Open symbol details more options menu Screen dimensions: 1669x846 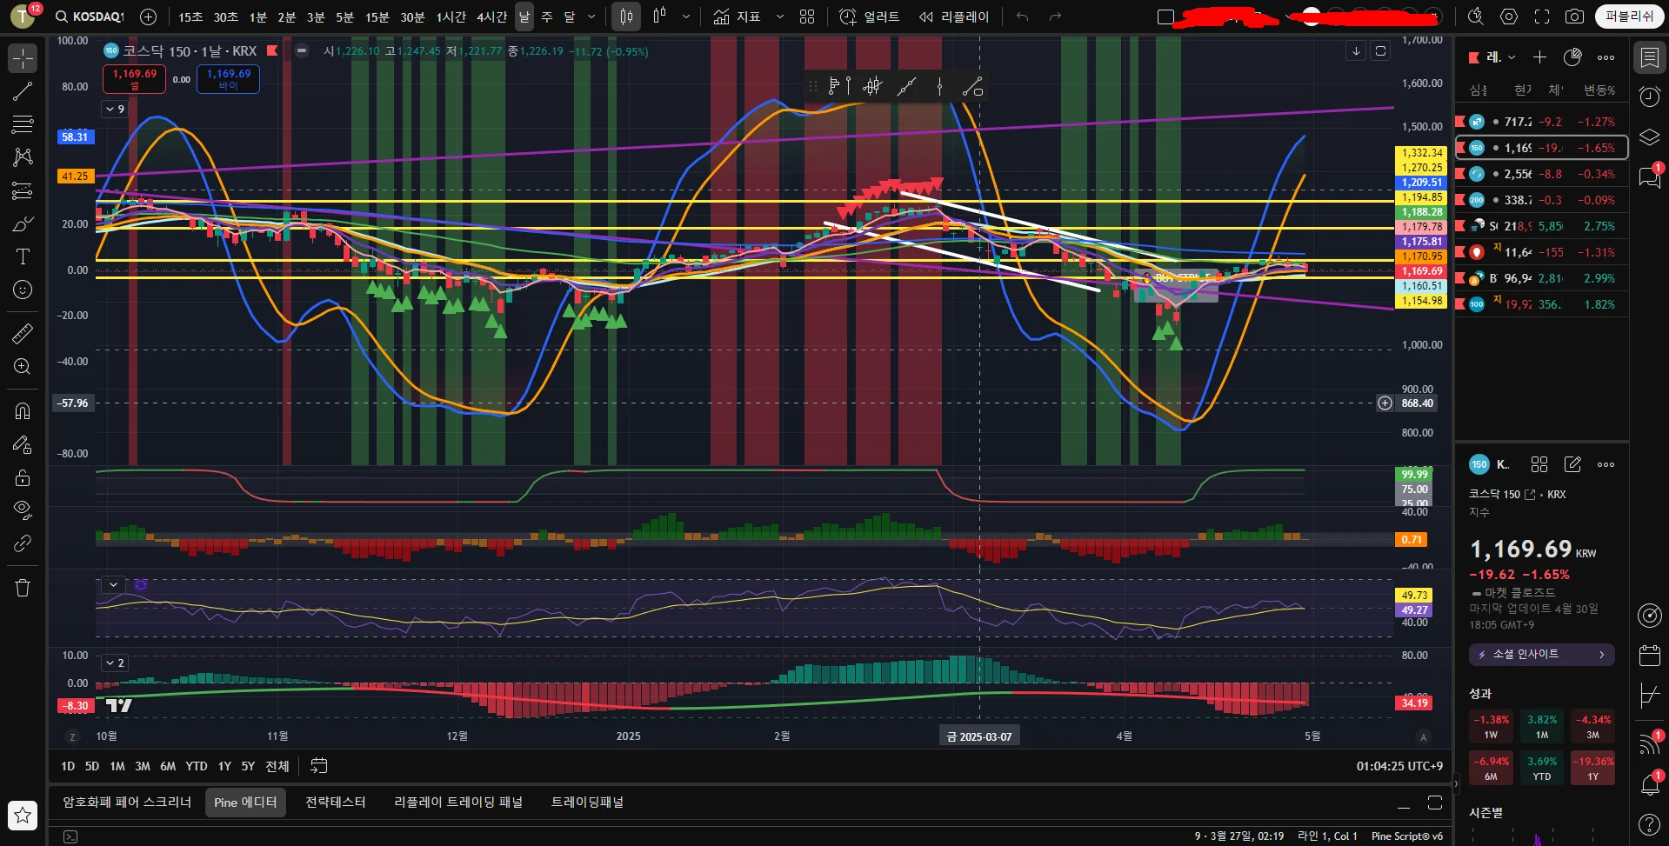pos(1606,464)
